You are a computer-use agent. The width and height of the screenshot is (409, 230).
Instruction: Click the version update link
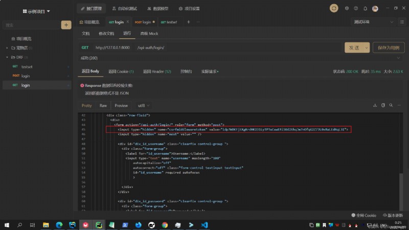pos(393,215)
